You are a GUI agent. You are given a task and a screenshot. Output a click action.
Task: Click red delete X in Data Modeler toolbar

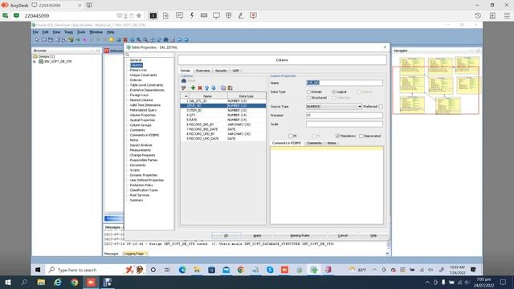125,39
